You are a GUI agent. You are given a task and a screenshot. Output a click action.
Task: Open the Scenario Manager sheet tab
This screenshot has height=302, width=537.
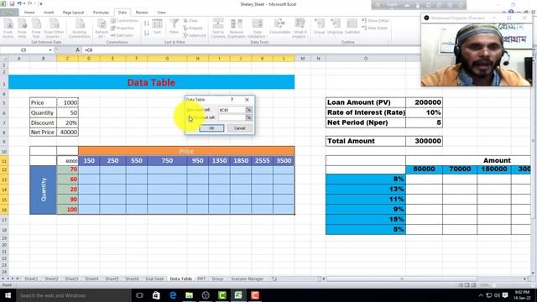pyautogui.click(x=248, y=279)
